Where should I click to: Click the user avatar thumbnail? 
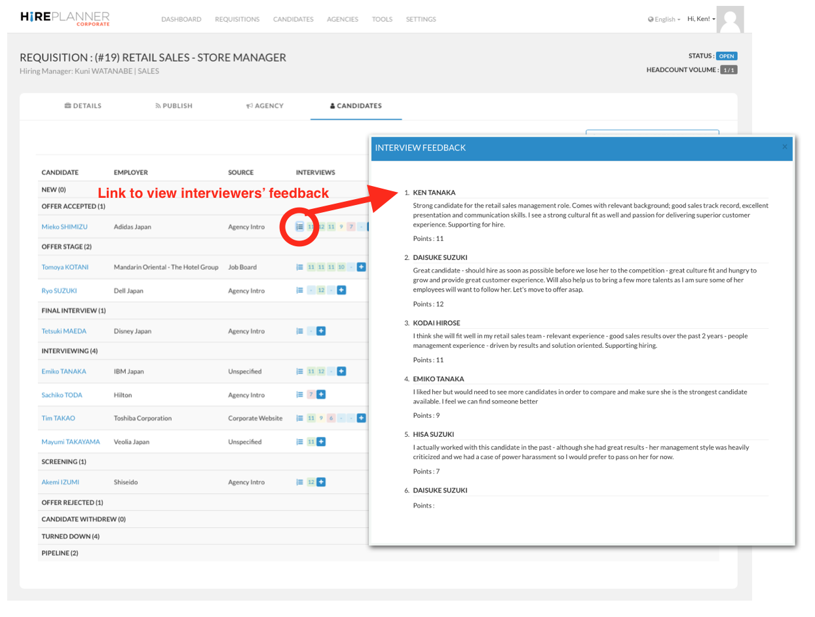click(730, 19)
